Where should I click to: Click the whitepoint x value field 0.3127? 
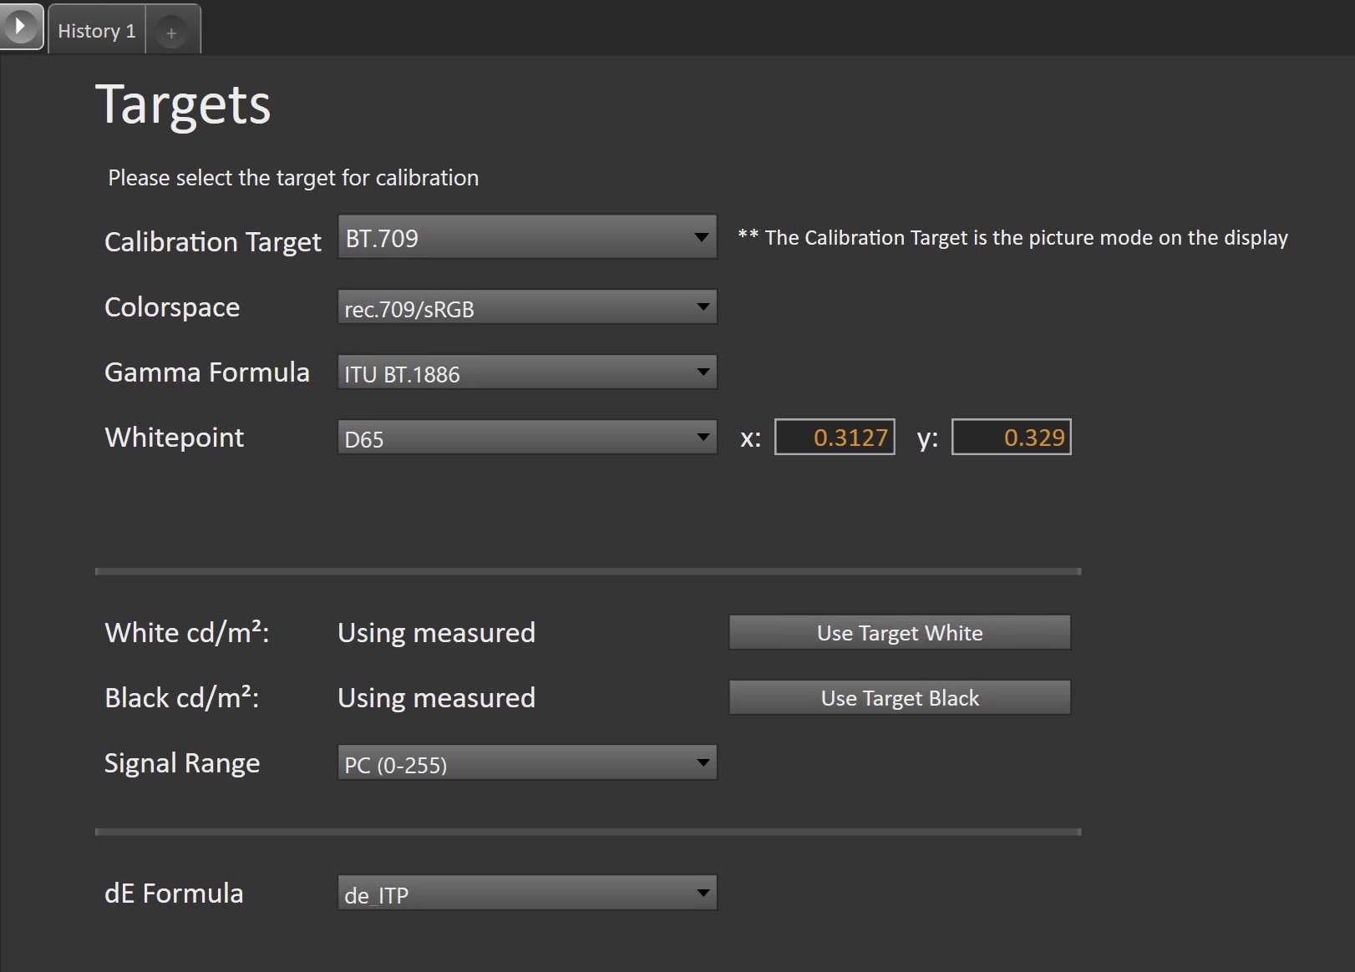835,438
